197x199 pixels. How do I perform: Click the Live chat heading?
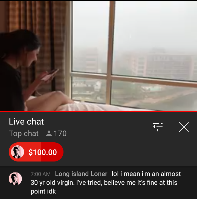tap(26, 122)
